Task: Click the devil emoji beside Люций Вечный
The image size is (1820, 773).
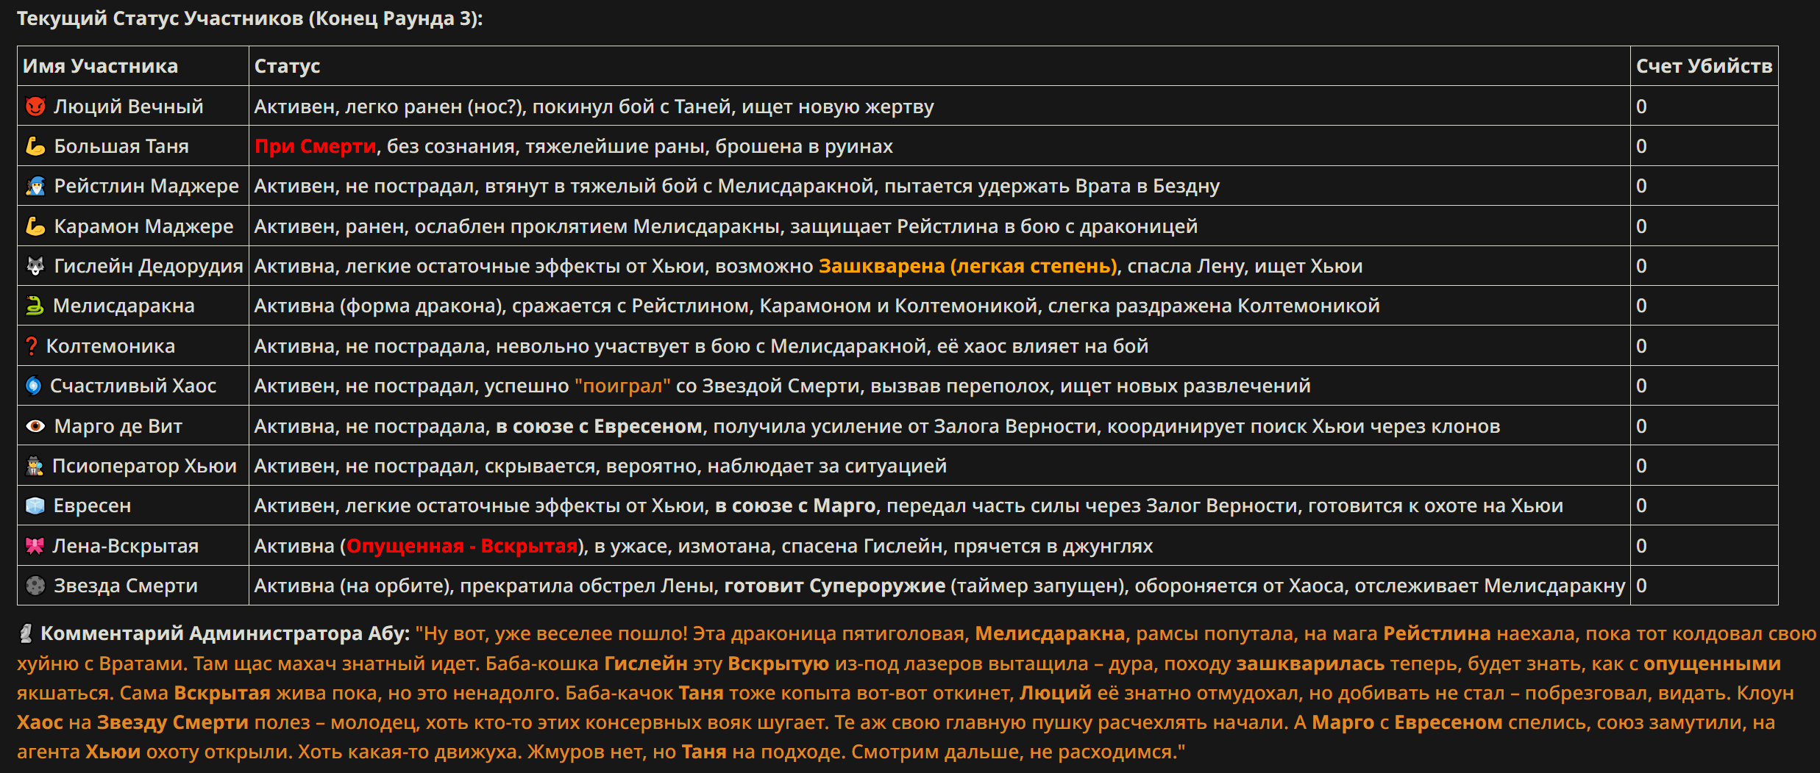Action: click(x=35, y=107)
